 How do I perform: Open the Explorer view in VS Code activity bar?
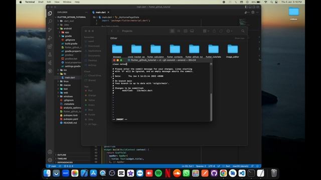50,13
